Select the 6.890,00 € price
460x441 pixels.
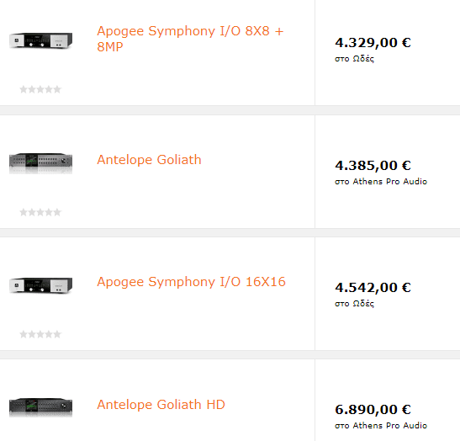click(x=373, y=410)
